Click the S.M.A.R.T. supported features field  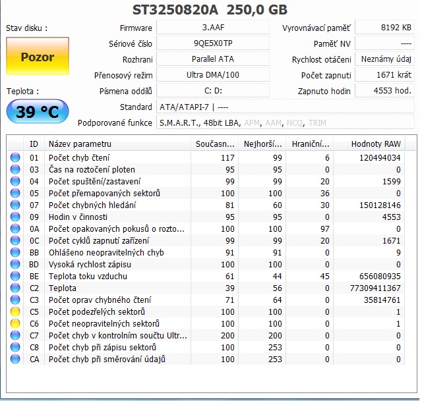pyautogui.click(x=286, y=123)
